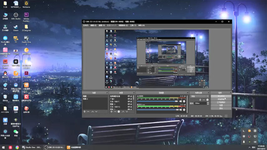Pop out the Scenes (场景) panel dock icon
Screen dimensions: 267x150
(107, 92)
